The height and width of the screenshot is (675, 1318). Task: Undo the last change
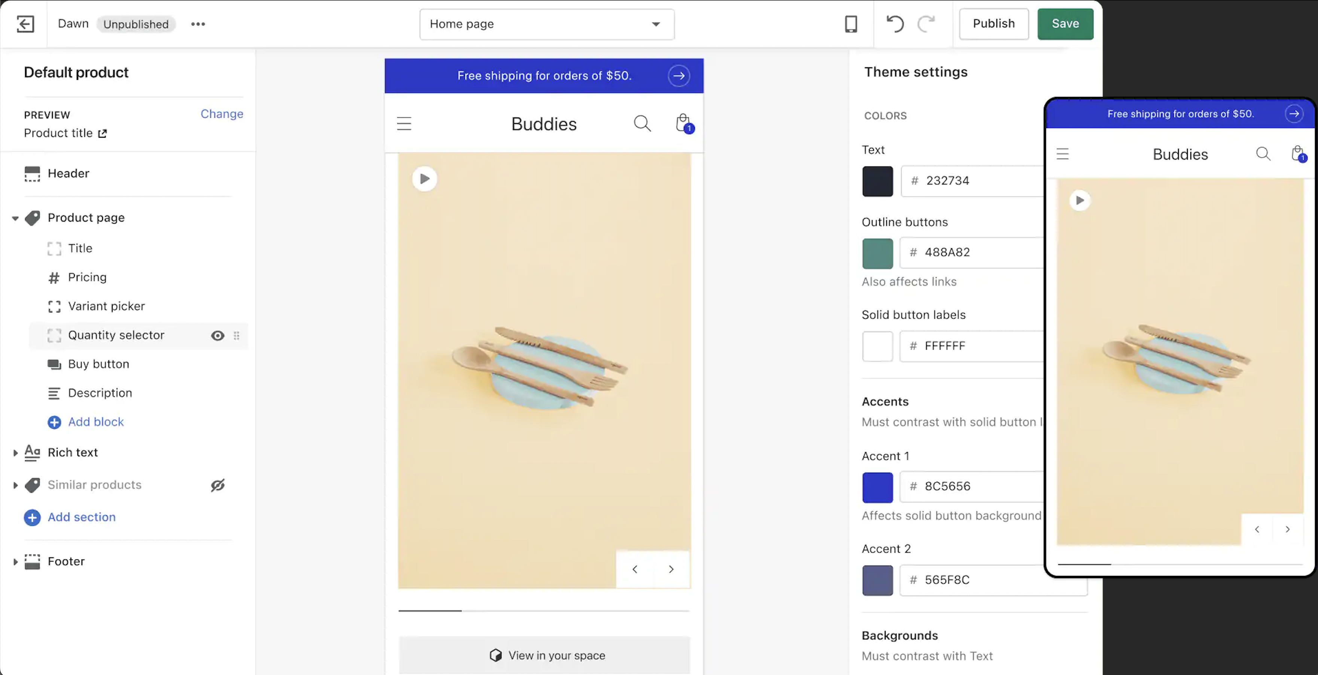click(895, 24)
